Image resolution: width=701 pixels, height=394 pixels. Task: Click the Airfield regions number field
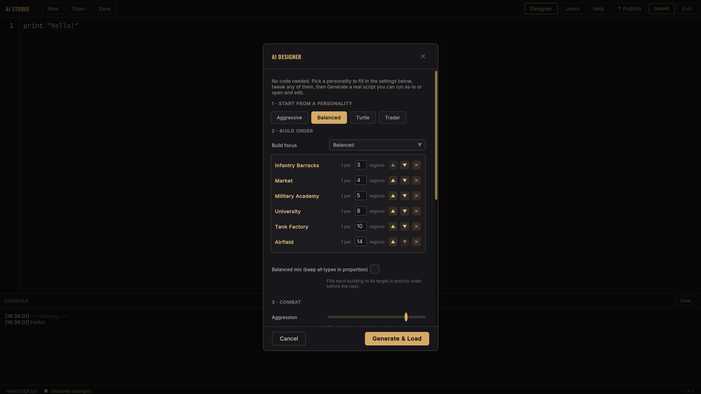click(x=361, y=242)
